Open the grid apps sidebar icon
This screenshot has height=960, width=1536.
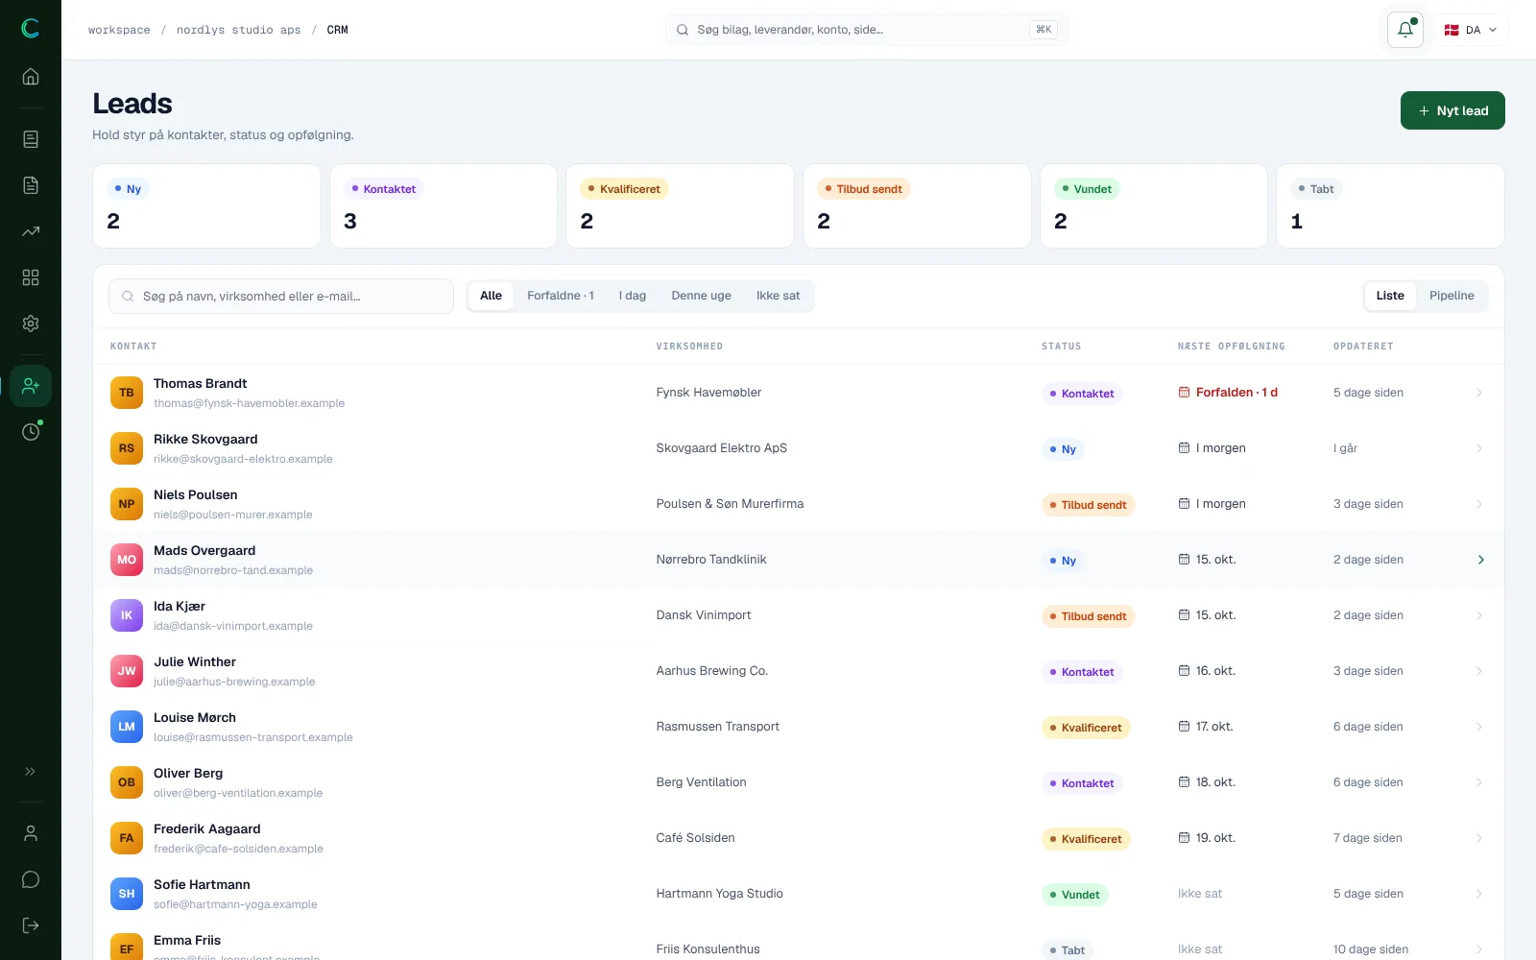pyautogui.click(x=31, y=277)
